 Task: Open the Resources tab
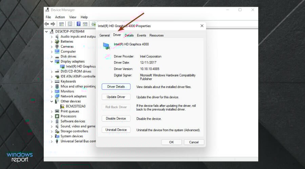156,35
